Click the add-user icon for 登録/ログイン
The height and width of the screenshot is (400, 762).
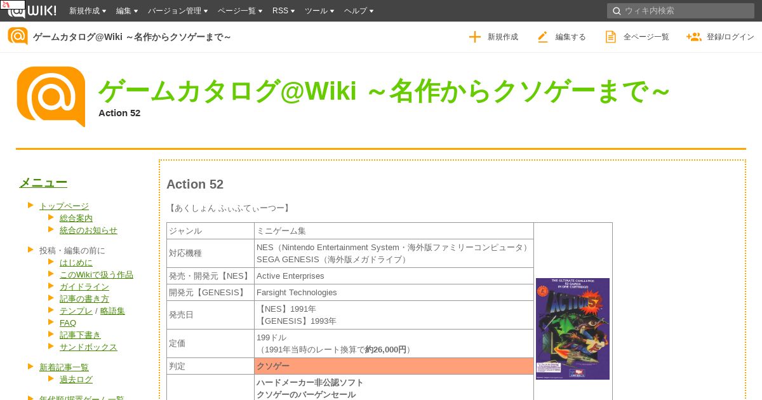pos(693,37)
